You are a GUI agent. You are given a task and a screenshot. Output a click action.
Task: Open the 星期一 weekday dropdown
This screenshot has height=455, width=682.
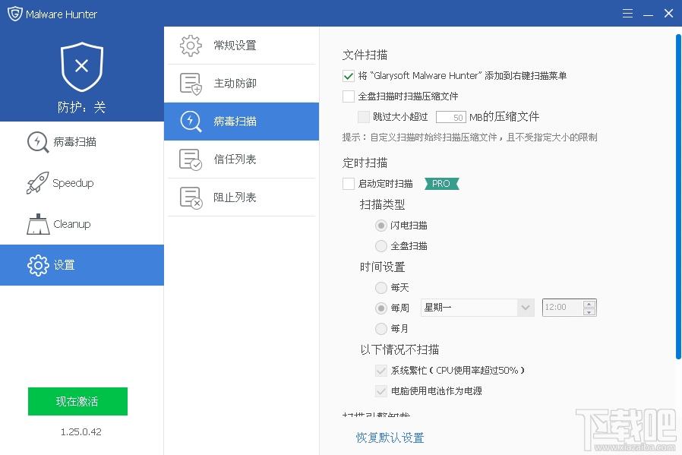tap(526, 307)
